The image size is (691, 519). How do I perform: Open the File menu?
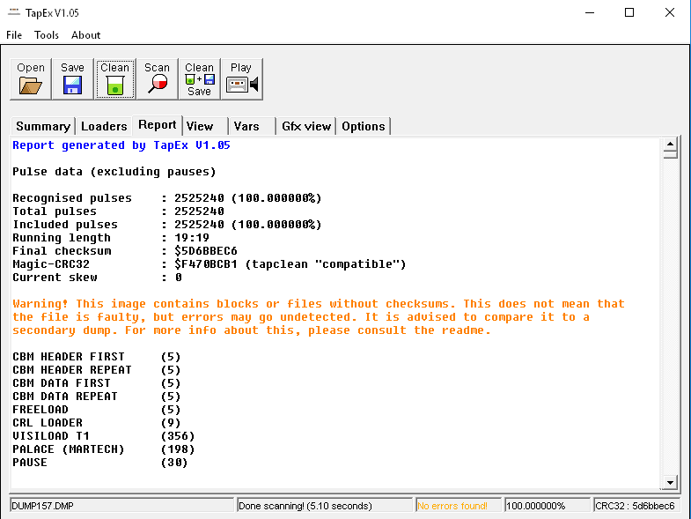point(14,35)
